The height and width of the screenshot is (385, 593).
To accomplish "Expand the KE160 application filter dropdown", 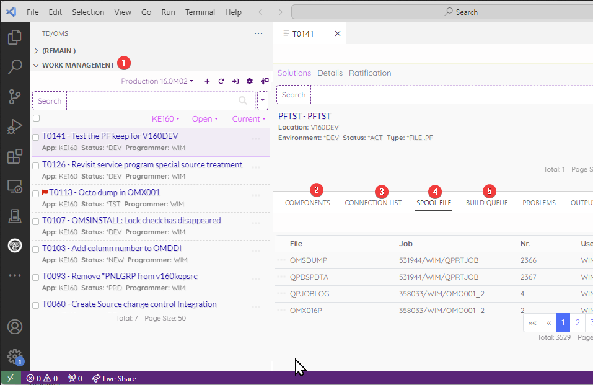I will 165,119.
